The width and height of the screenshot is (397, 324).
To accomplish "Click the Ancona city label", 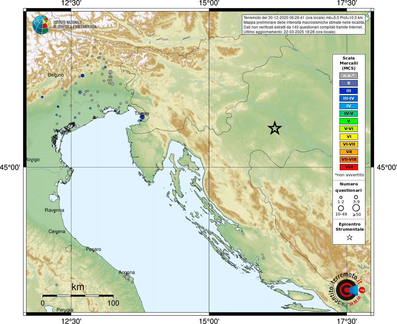I will pyautogui.click(x=127, y=272).
